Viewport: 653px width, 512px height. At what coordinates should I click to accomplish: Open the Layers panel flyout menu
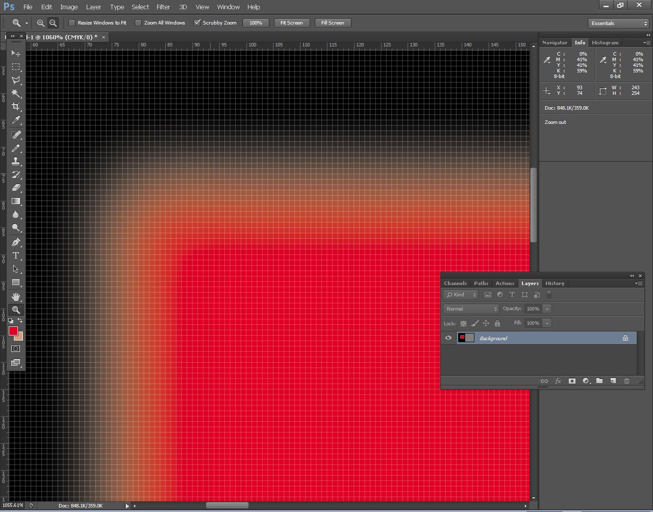(639, 284)
